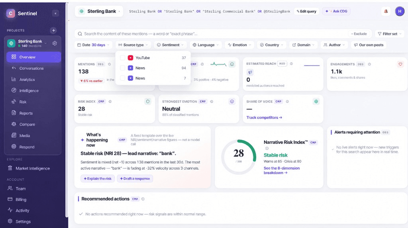408x228 pixels.
Task: Click the Edit query button
Action: coord(306,11)
